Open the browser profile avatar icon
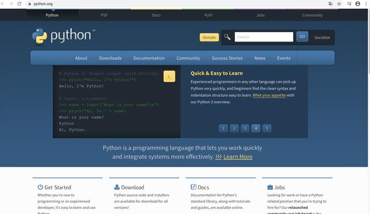Screen dimensions: 370x214 point(358,4)
